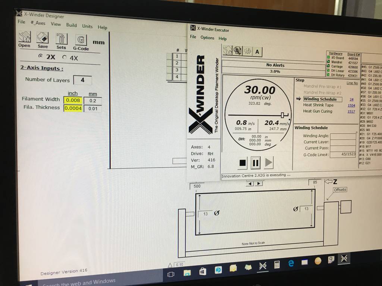Click the Executor gear settings icon
382x286 pixels.
coord(247,51)
